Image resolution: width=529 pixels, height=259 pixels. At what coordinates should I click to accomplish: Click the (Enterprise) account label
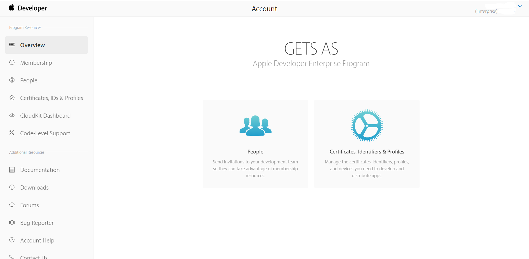486,11
